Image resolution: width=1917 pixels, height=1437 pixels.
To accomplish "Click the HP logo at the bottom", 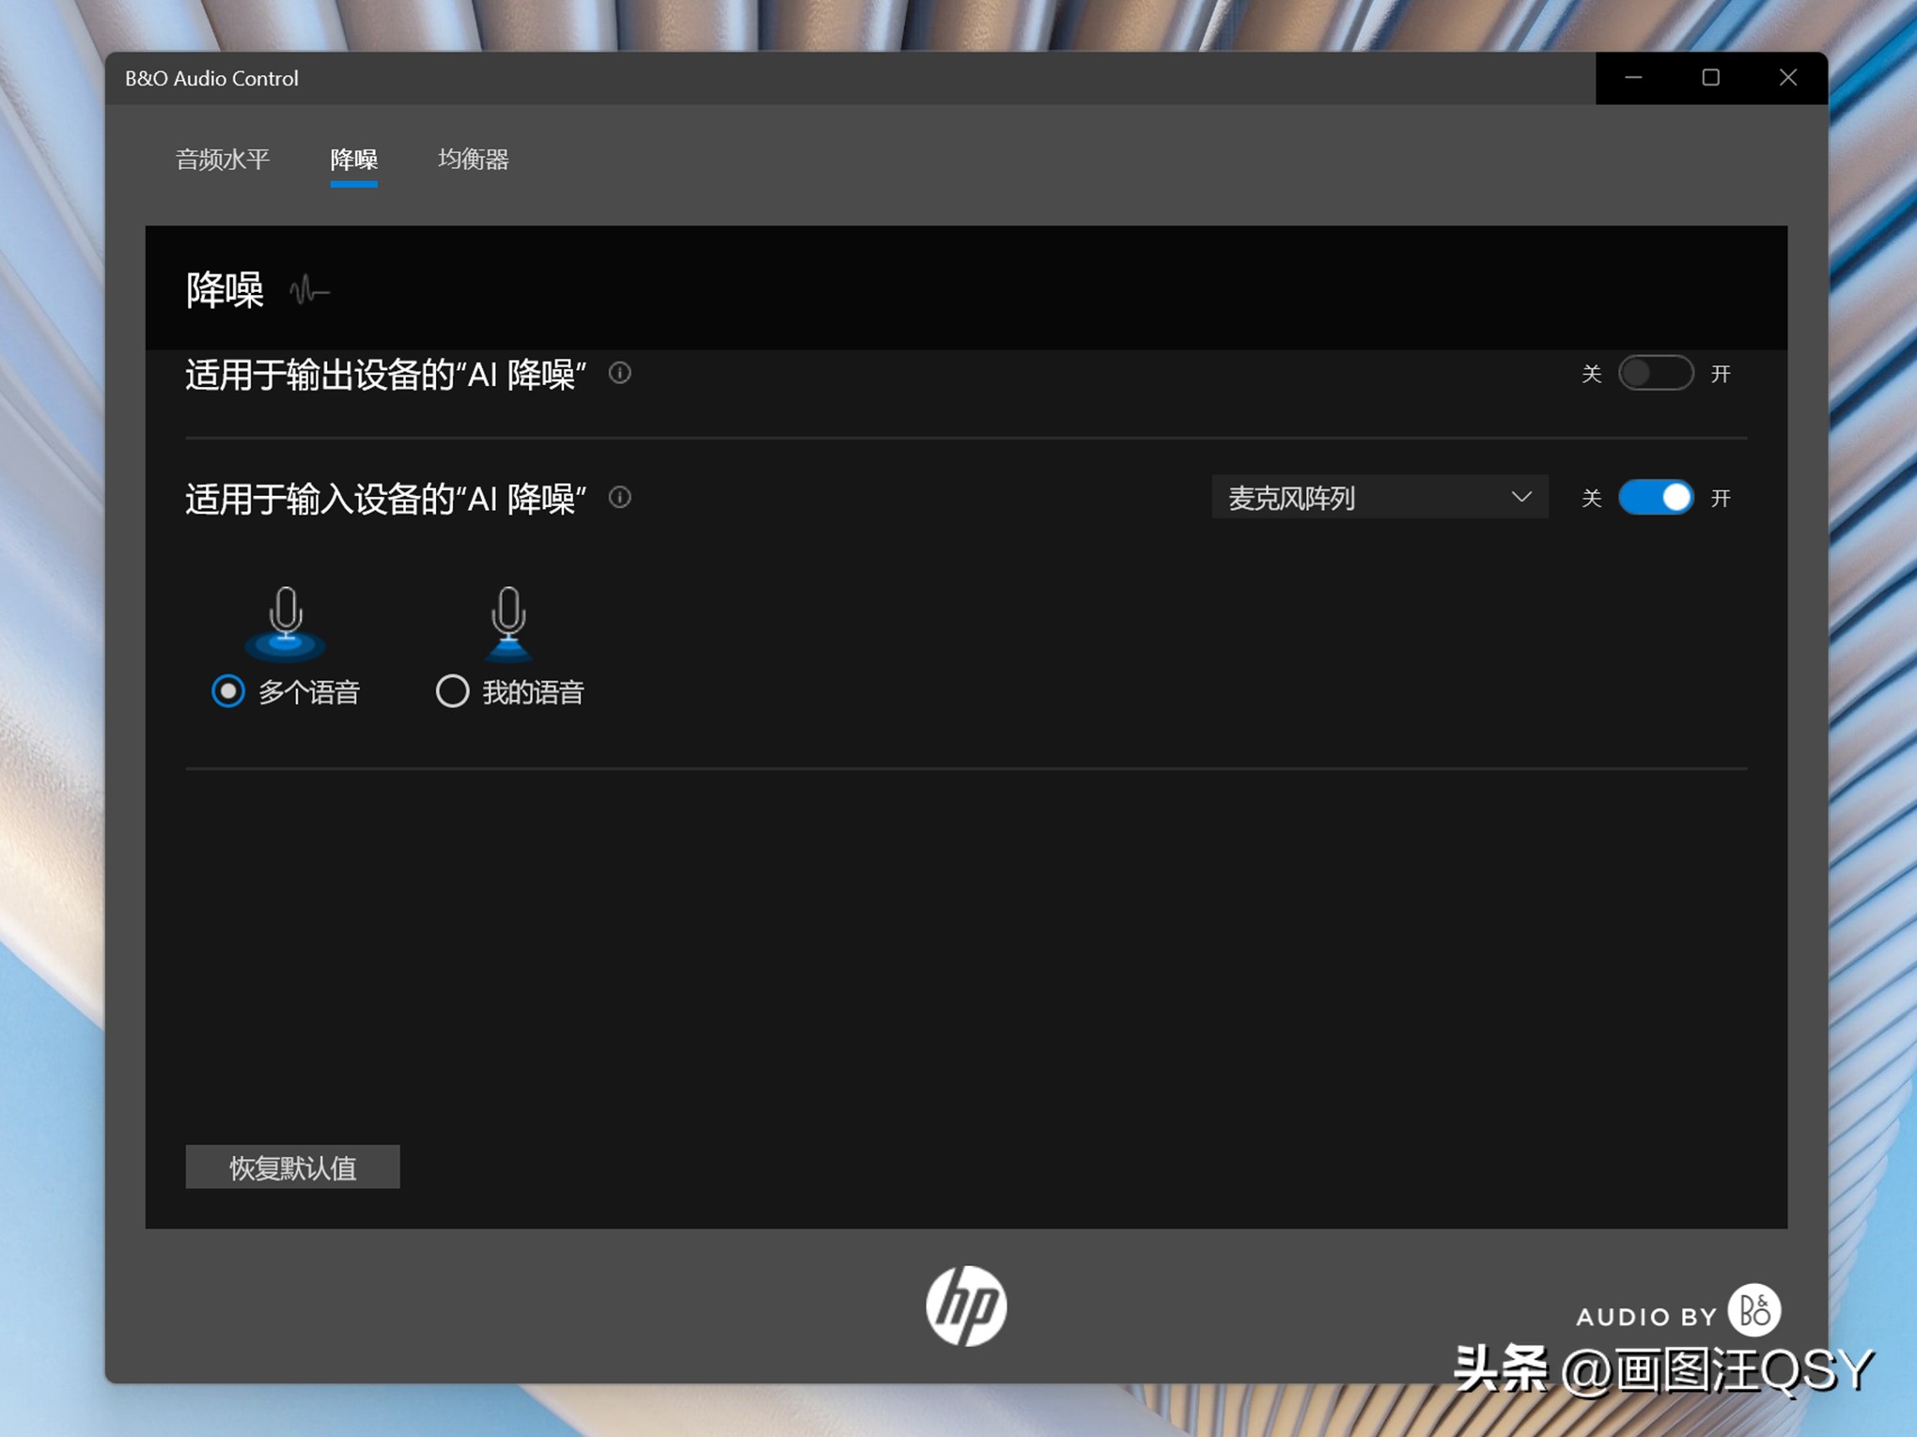I will click(967, 1304).
